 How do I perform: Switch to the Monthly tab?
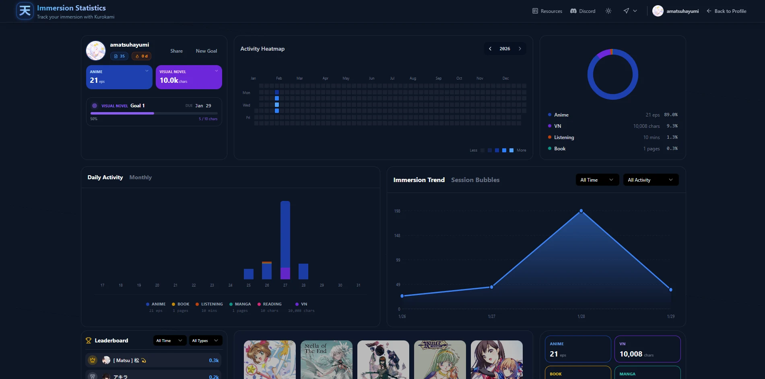(140, 177)
